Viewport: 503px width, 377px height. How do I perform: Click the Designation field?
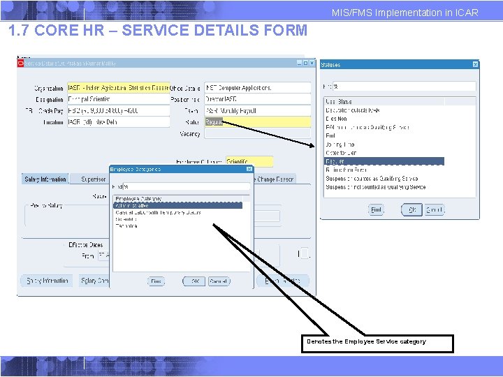click(118, 99)
